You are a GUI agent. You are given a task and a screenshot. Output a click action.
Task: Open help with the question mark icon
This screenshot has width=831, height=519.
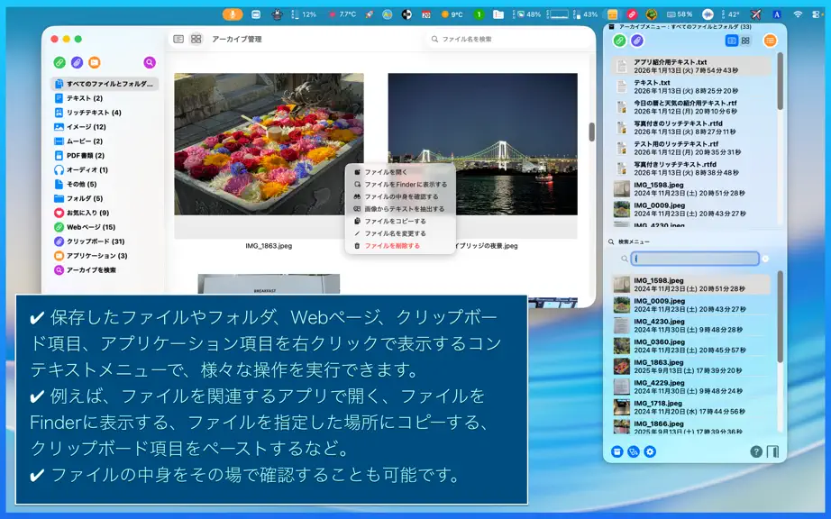click(x=756, y=451)
